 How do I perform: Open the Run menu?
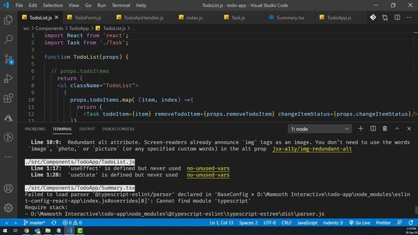point(102,5)
